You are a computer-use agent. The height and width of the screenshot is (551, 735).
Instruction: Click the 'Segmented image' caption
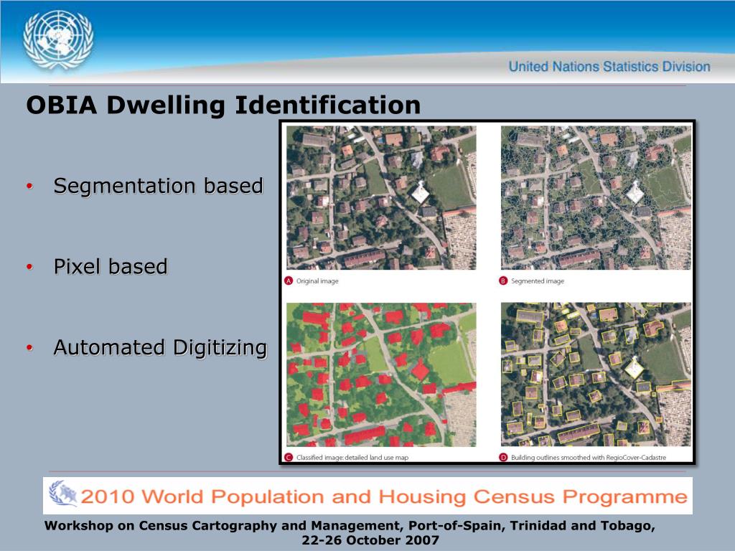coord(538,281)
